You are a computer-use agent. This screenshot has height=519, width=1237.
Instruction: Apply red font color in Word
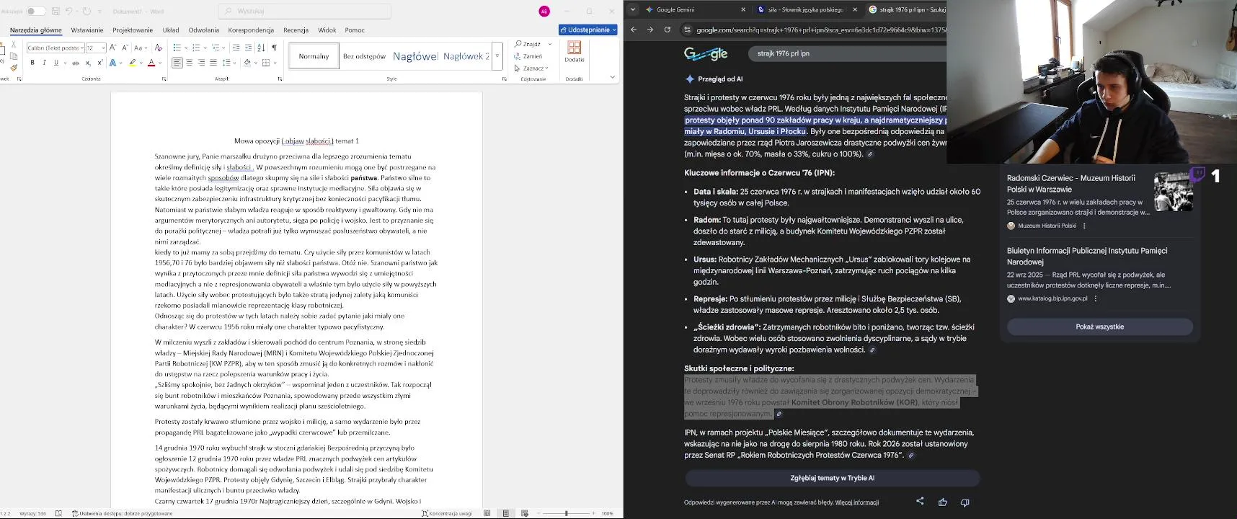[x=151, y=63]
